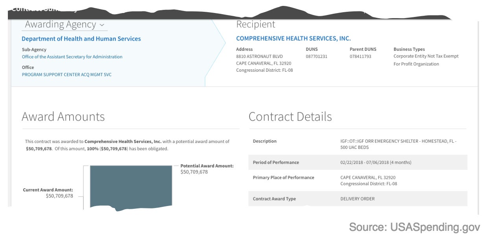
Task: Click the Recipient section heading
Action: (x=256, y=24)
